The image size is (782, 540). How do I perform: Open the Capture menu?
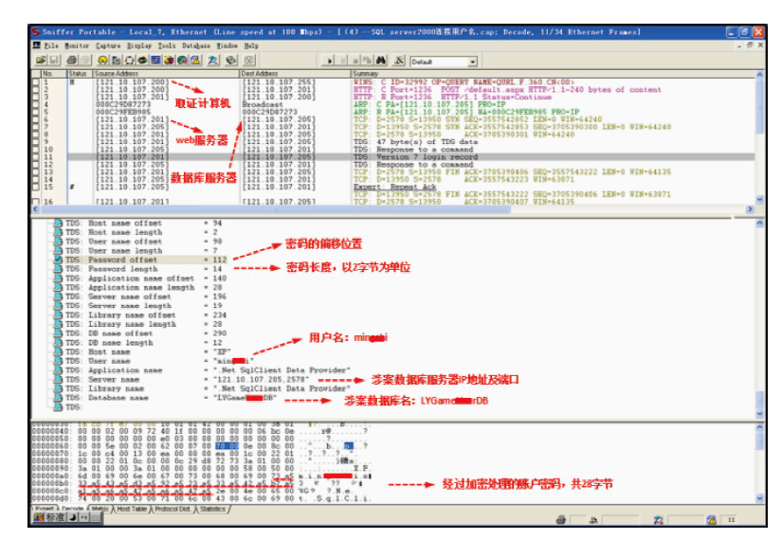coord(108,45)
